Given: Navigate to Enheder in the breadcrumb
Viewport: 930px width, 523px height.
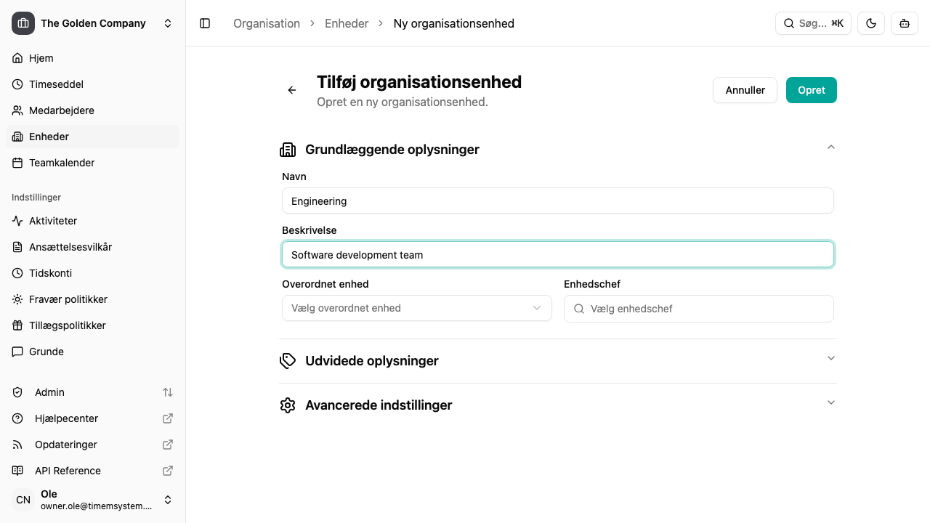Looking at the screenshot, I should (347, 23).
